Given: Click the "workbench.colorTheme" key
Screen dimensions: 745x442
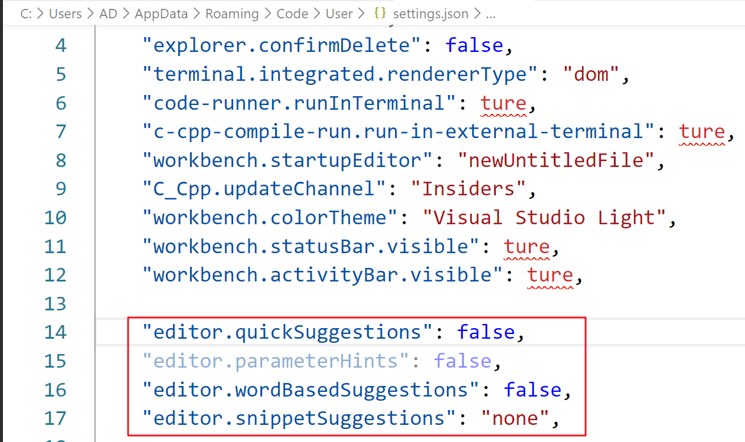Looking at the screenshot, I should (x=270, y=218).
